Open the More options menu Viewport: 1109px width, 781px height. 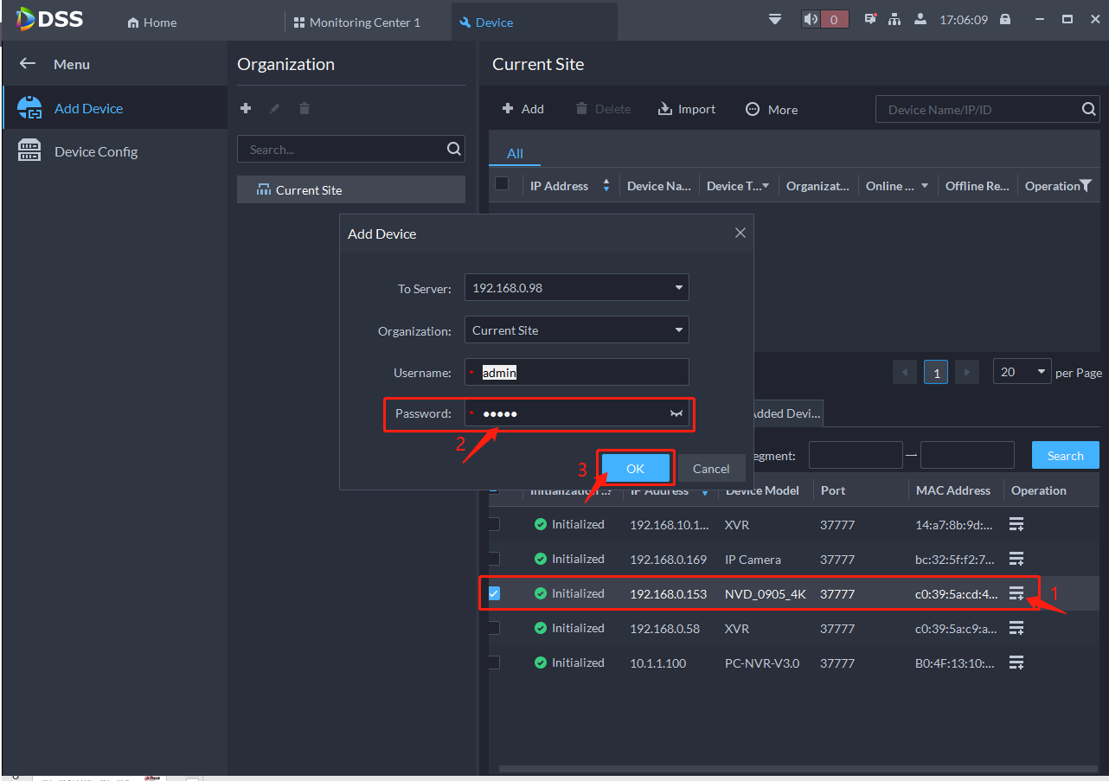[772, 109]
